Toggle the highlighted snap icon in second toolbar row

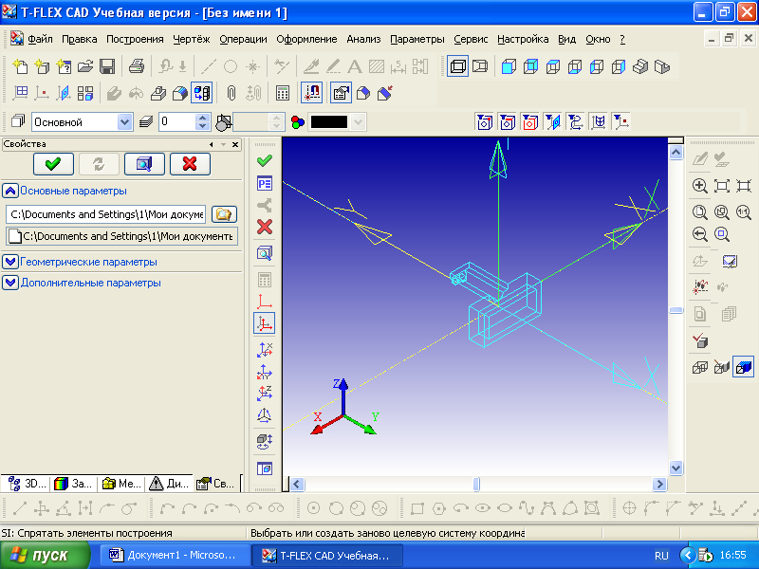point(312,93)
